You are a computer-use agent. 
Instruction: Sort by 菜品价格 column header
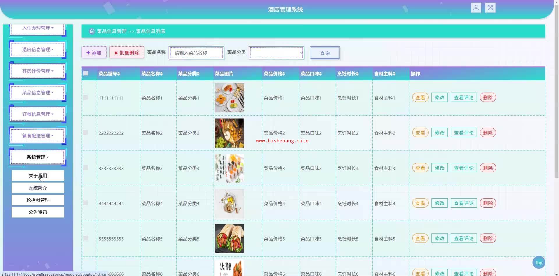click(274, 74)
